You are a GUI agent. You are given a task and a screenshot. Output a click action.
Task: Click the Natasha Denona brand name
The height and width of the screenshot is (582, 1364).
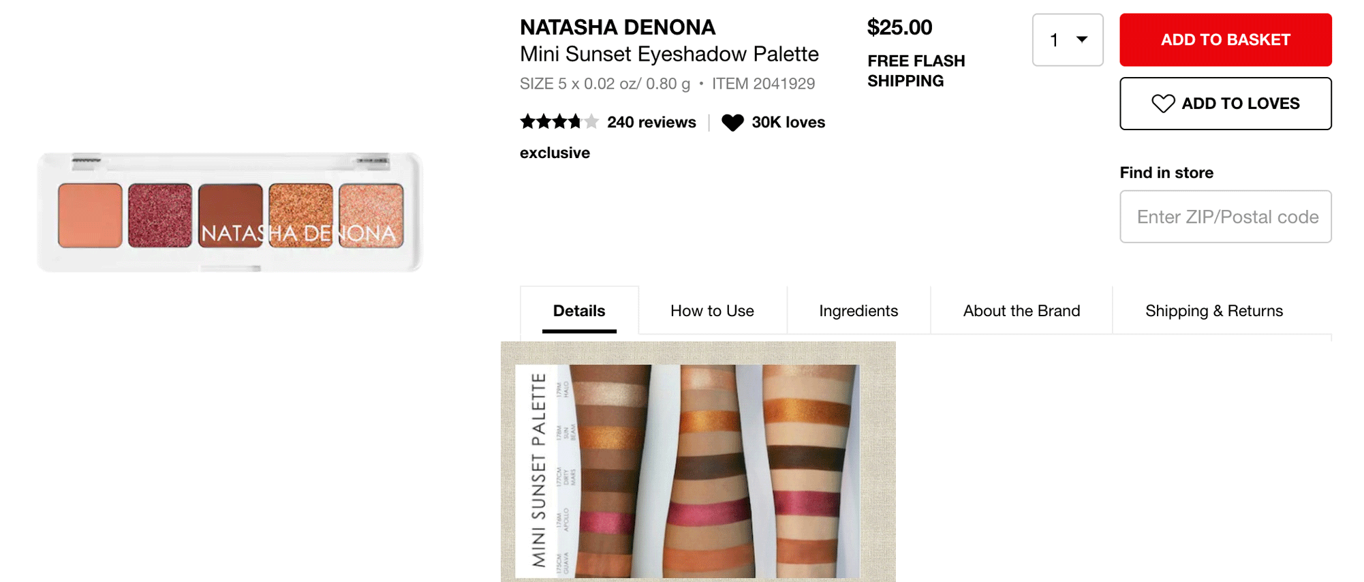coord(617,27)
